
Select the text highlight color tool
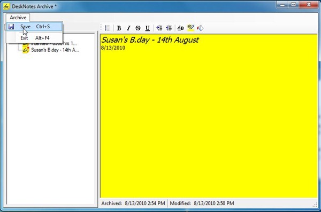click(x=190, y=28)
